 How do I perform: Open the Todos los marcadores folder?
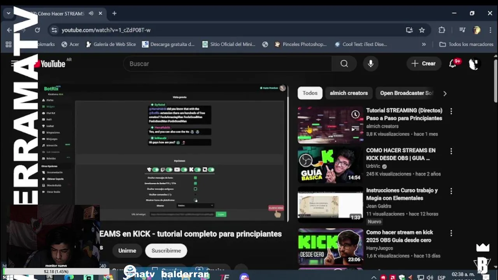coord(466,44)
